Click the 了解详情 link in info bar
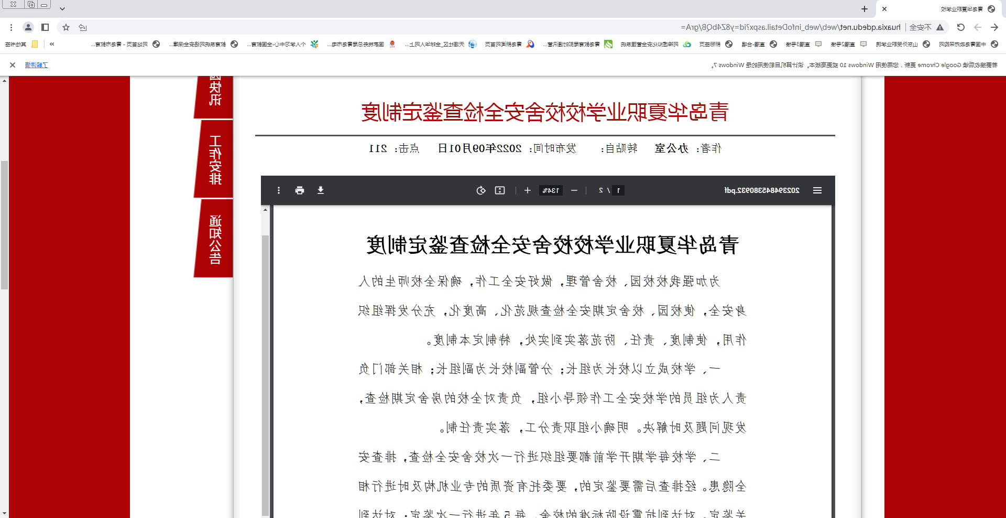This screenshot has height=518, width=1006. 37,65
